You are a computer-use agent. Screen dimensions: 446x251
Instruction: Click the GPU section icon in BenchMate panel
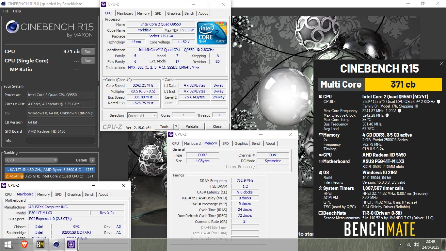[321, 155]
